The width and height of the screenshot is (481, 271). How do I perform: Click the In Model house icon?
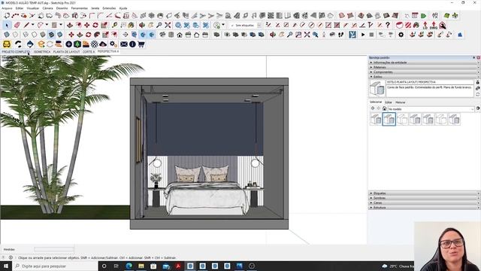coord(384,108)
